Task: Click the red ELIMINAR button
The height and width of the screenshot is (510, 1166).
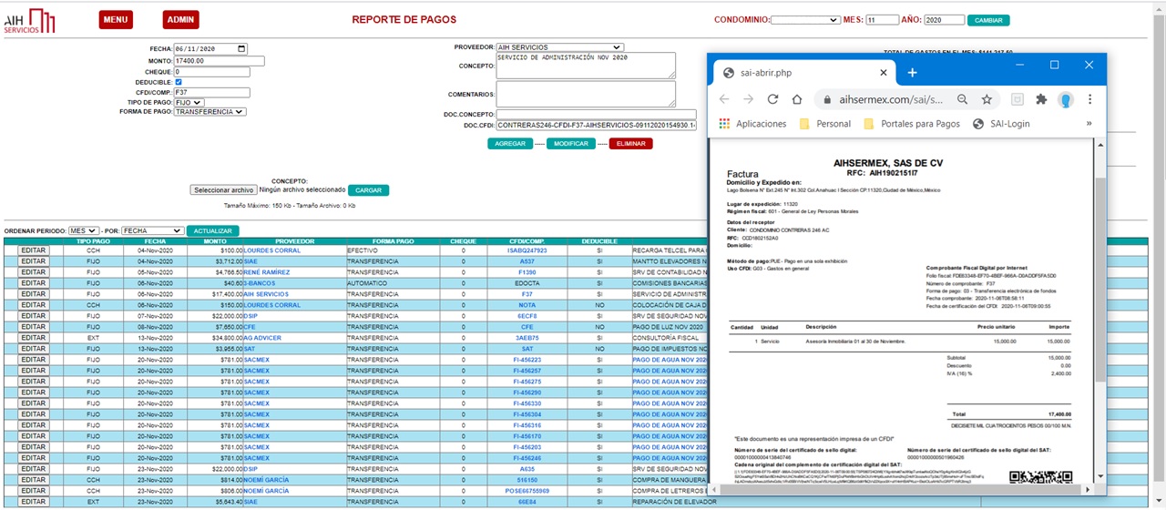Action: tap(630, 144)
